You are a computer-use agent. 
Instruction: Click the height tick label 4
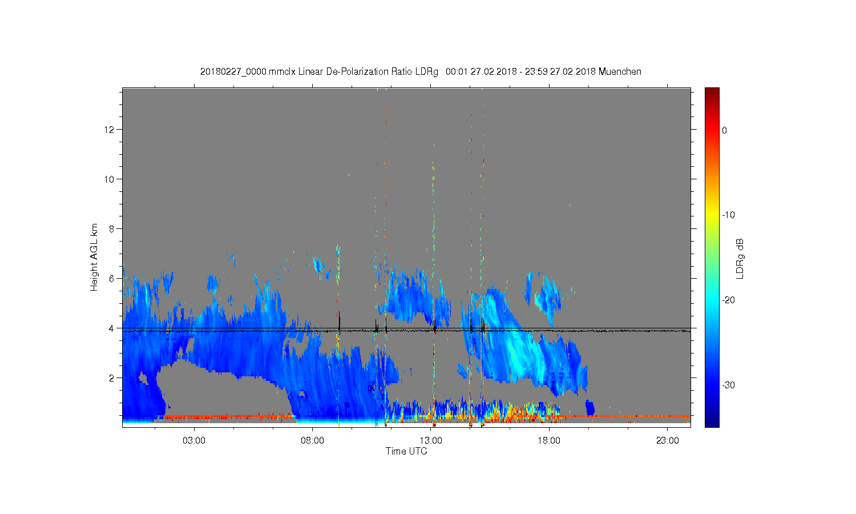coord(112,328)
